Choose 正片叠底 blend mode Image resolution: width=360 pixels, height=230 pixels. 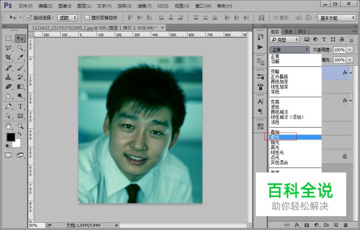tap(279, 76)
